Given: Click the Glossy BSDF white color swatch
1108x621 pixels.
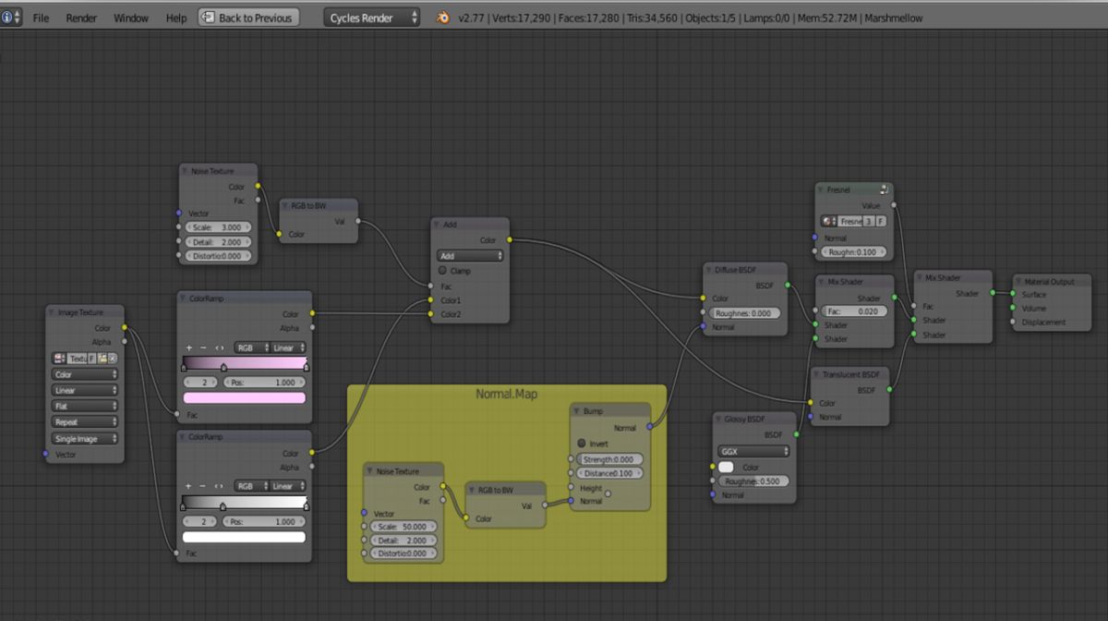Looking at the screenshot, I should 726,467.
